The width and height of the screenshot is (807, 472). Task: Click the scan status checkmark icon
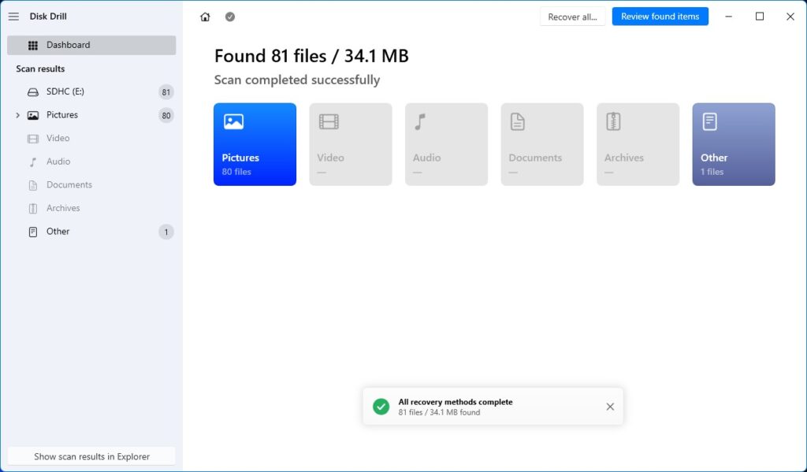tap(229, 17)
